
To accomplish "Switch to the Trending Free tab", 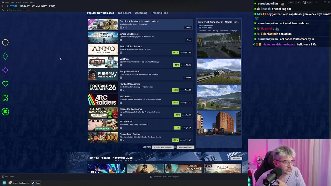I will (x=160, y=13).
